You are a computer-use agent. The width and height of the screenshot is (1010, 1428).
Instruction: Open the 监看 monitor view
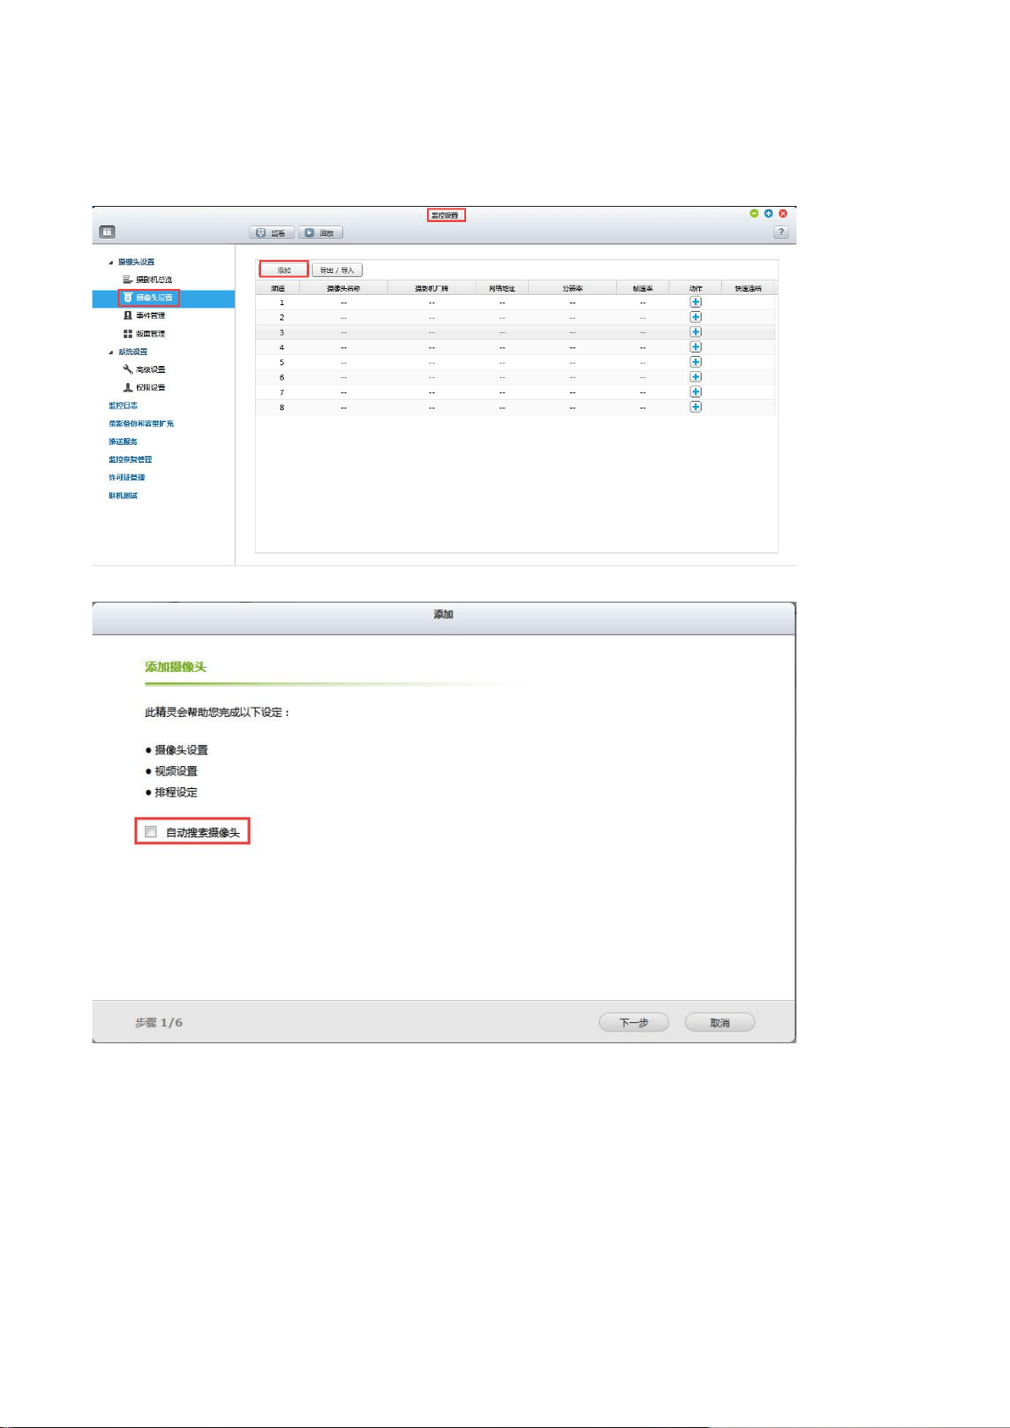point(272,233)
